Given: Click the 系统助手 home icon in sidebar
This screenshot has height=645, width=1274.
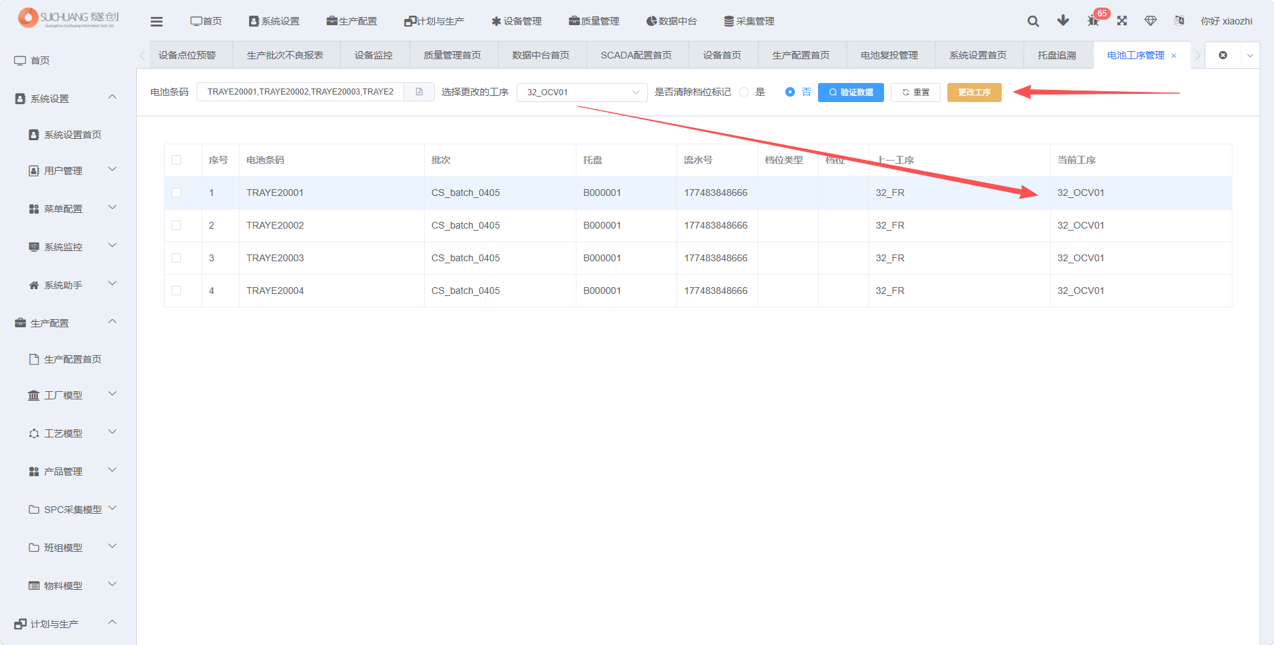Looking at the screenshot, I should (x=34, y=285).
